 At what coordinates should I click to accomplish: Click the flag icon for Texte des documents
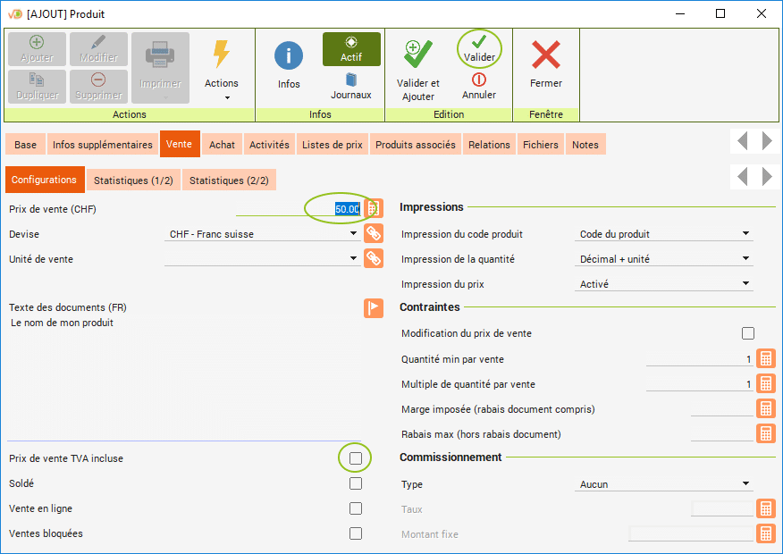point(374,308)
